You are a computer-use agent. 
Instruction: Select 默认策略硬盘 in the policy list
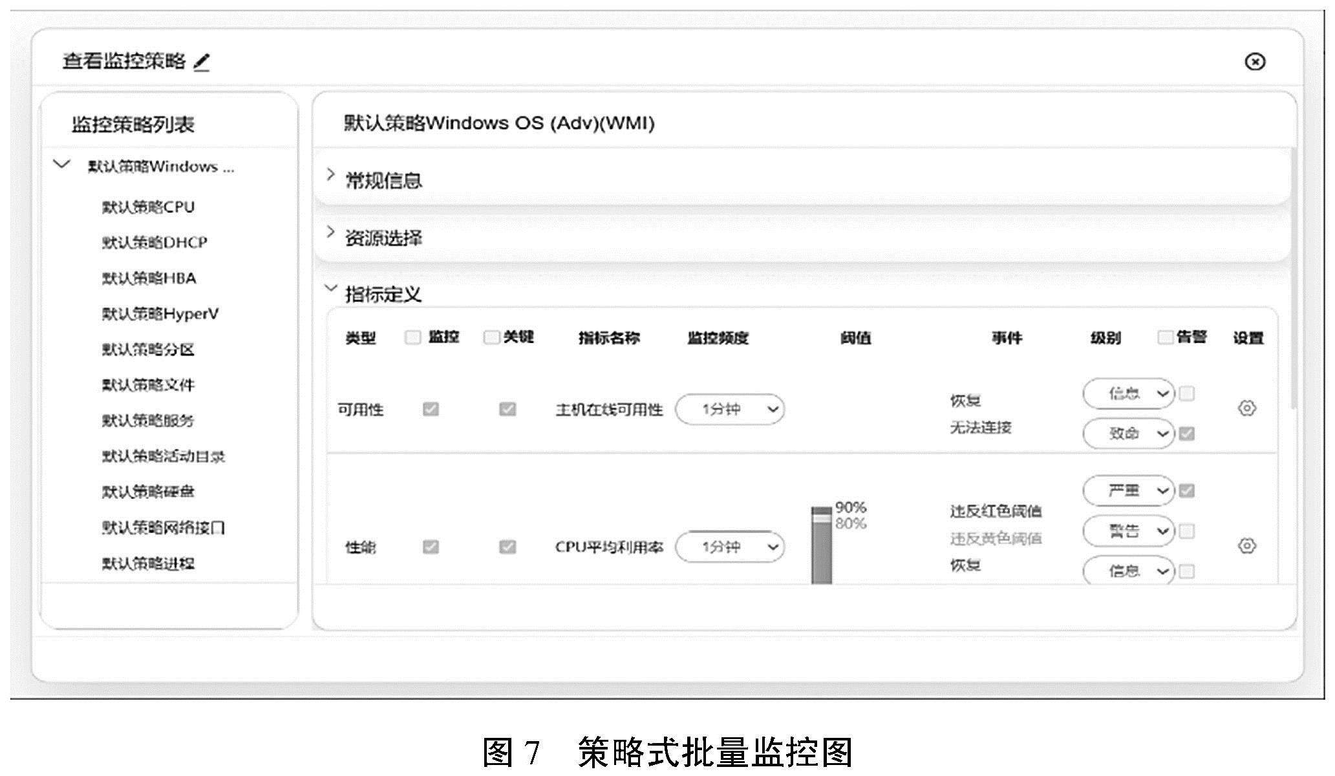(x=148, y=492)
